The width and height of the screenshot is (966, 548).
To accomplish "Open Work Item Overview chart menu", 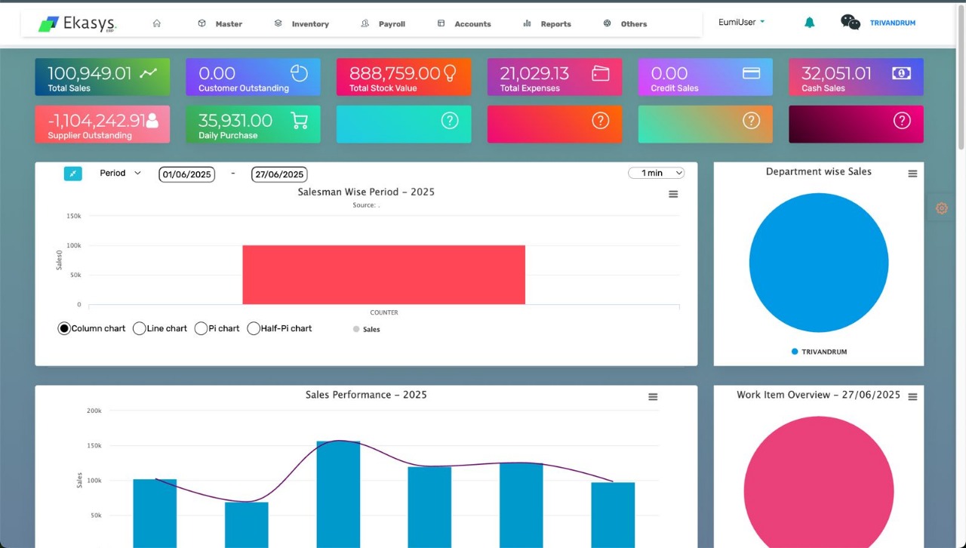I will pyautogui.click(x=912, y=397).
